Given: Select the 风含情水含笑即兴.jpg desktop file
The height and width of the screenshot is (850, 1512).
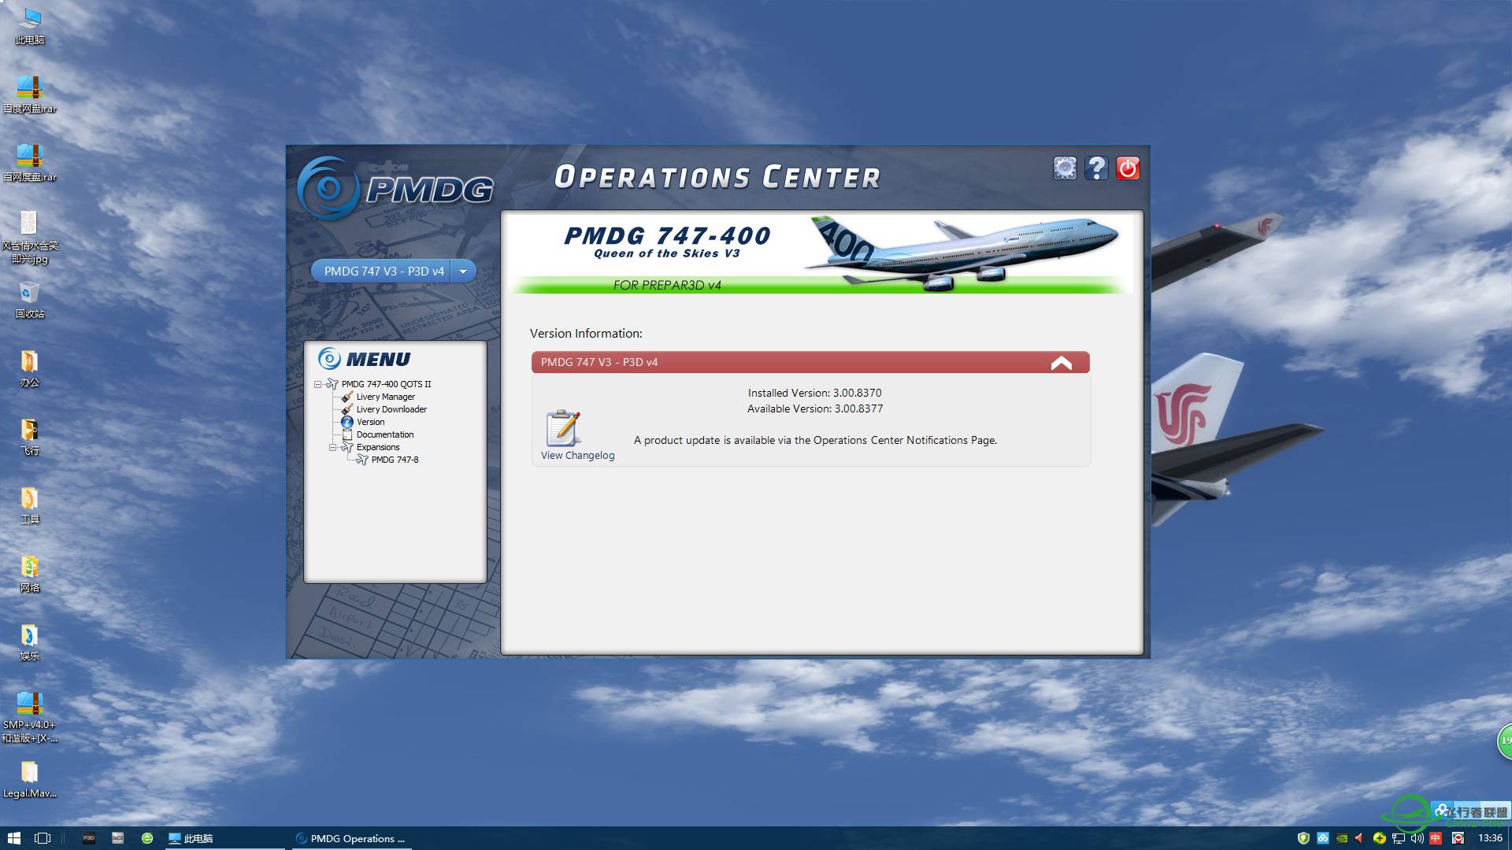Looking at the screenshot, I should [x=30, y=238].
